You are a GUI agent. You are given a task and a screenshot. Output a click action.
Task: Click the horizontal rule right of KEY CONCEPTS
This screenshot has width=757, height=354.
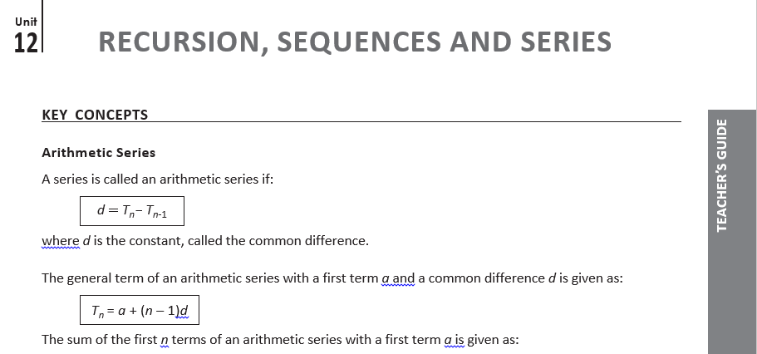[415, 121]
